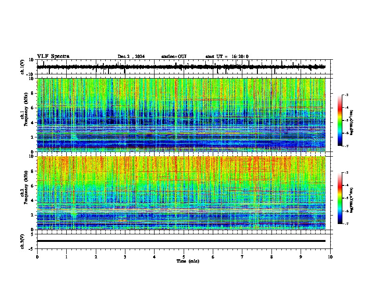The image size is (372, 288).
Task: Click the ch.1 spectrogram color scale bar
Action: [x=340, y=120]
